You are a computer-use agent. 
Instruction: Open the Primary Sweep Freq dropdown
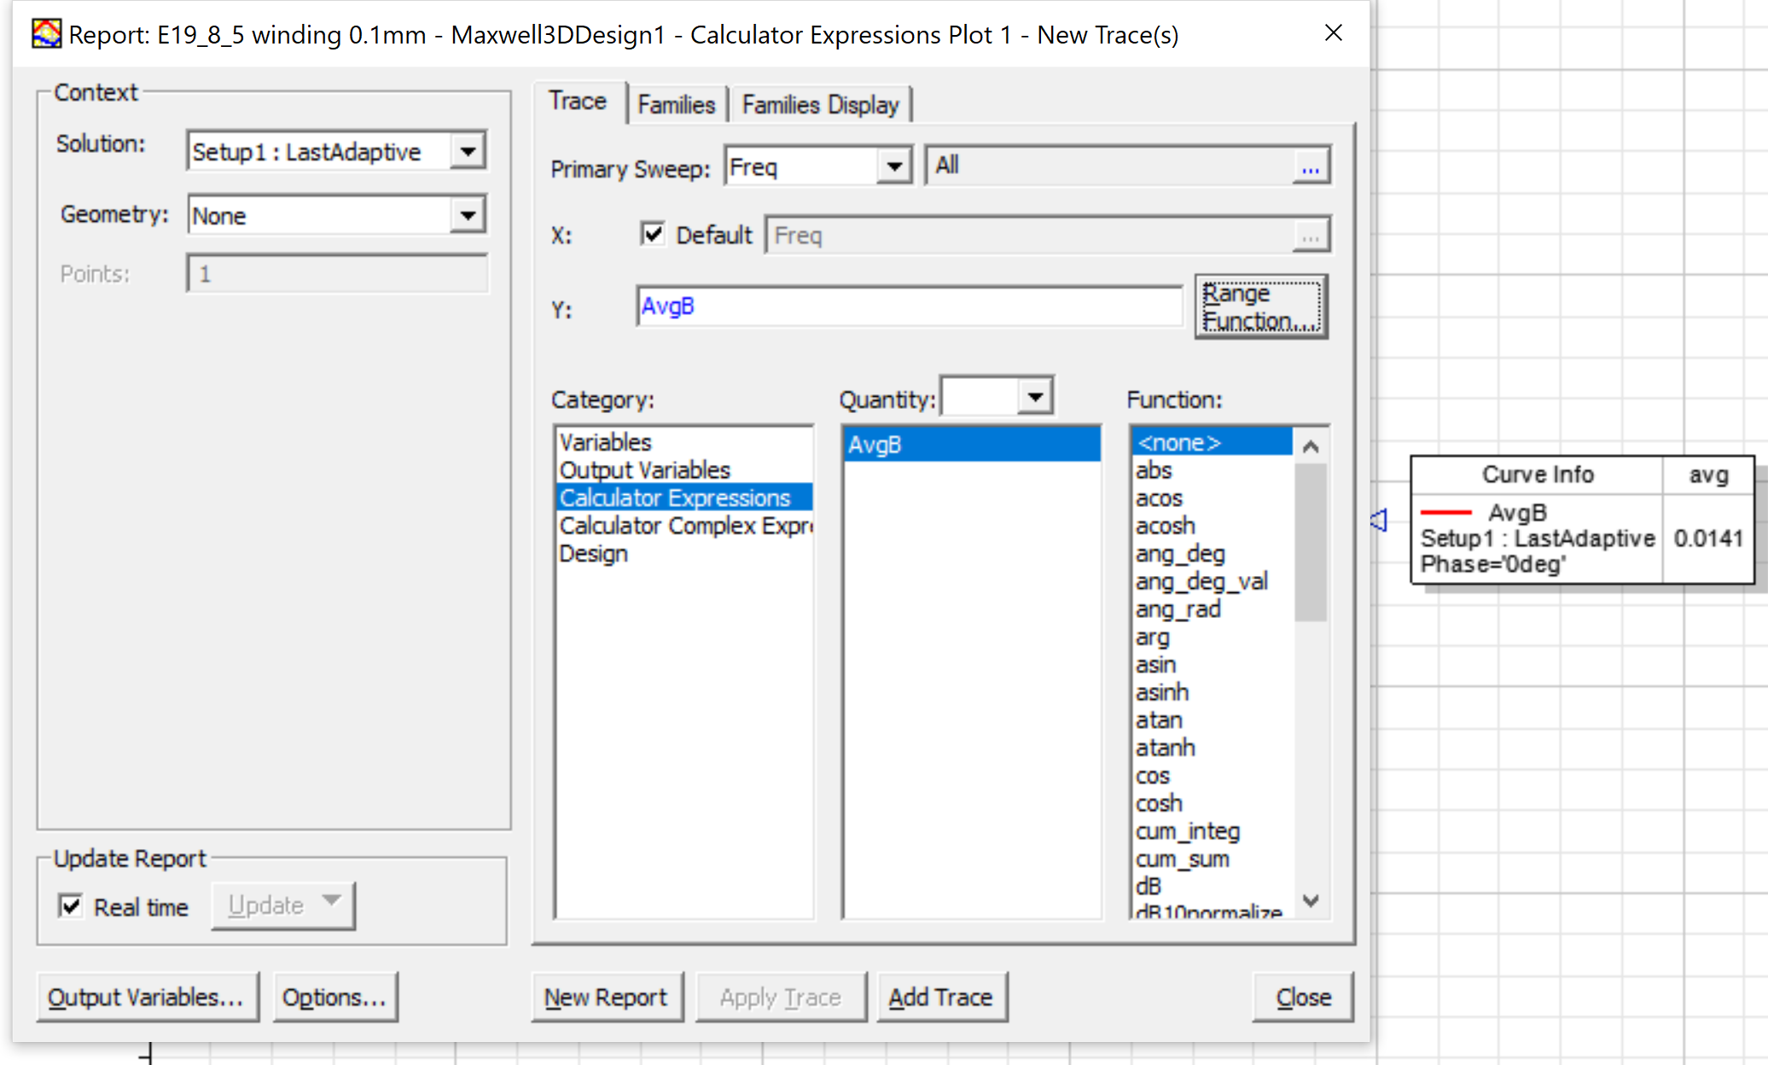893,166
